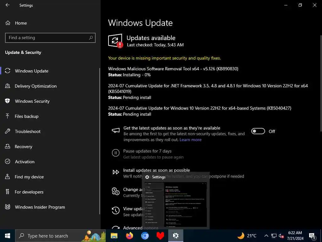Open the notification center icon

tap(312, 236)
